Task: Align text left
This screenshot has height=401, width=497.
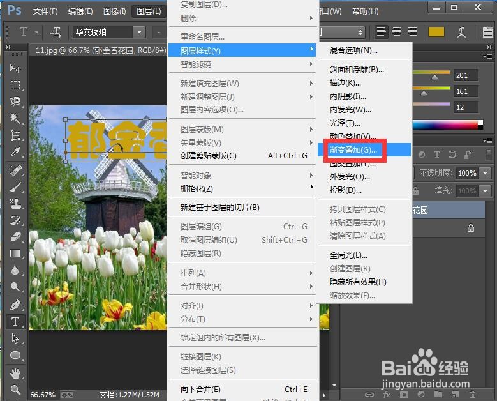Action: point(382,32)
